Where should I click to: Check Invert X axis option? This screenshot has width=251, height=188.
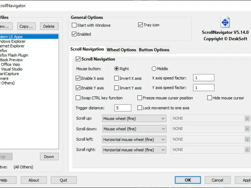pyautogui.click(x=116, y=78)
